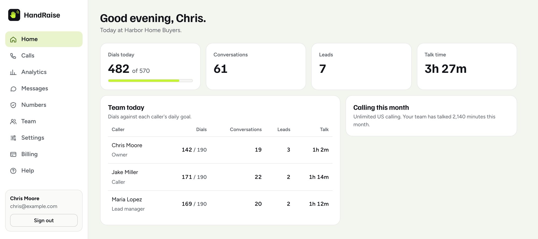The width and height of the screenshot is (538, 239).
Task: Click the Dials today progress bar
Action: coord(150,81)
